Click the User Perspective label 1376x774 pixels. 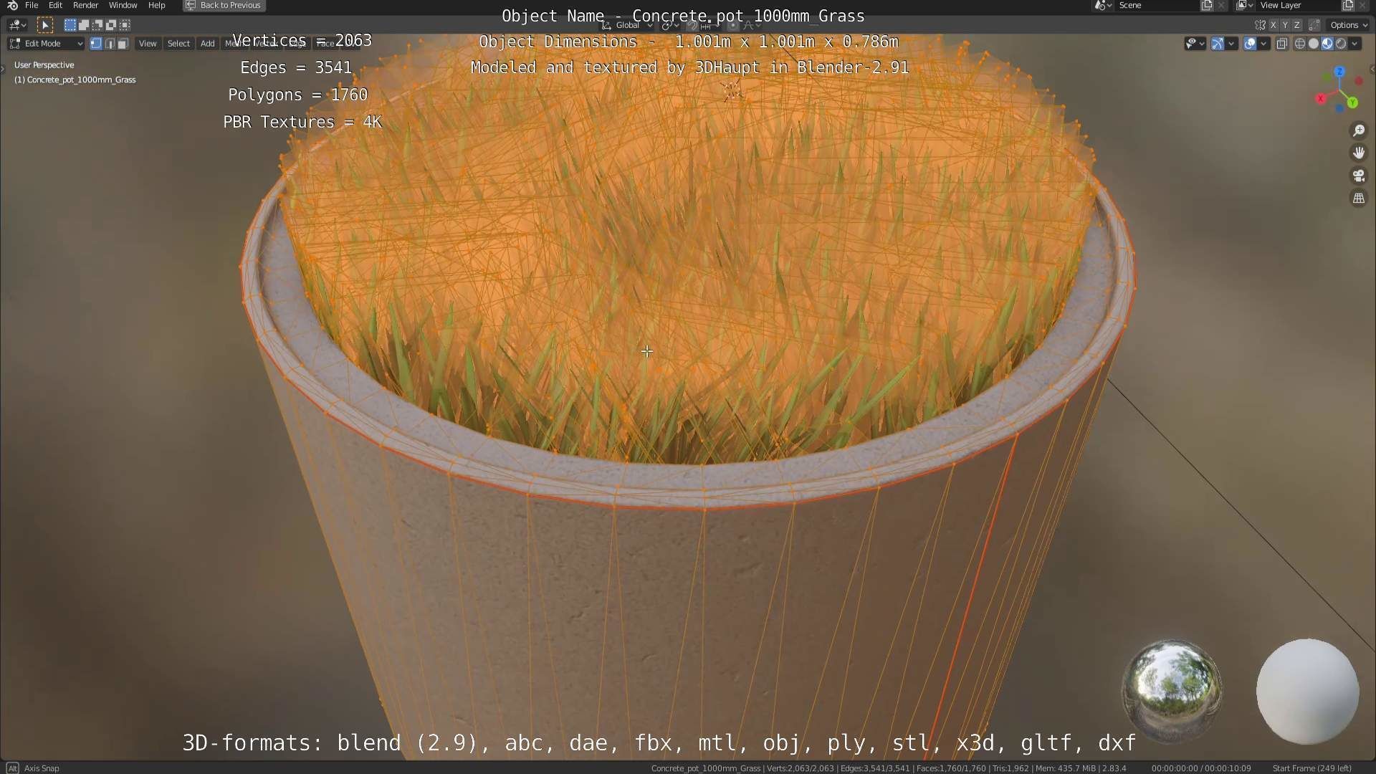[x=44, y=64]
